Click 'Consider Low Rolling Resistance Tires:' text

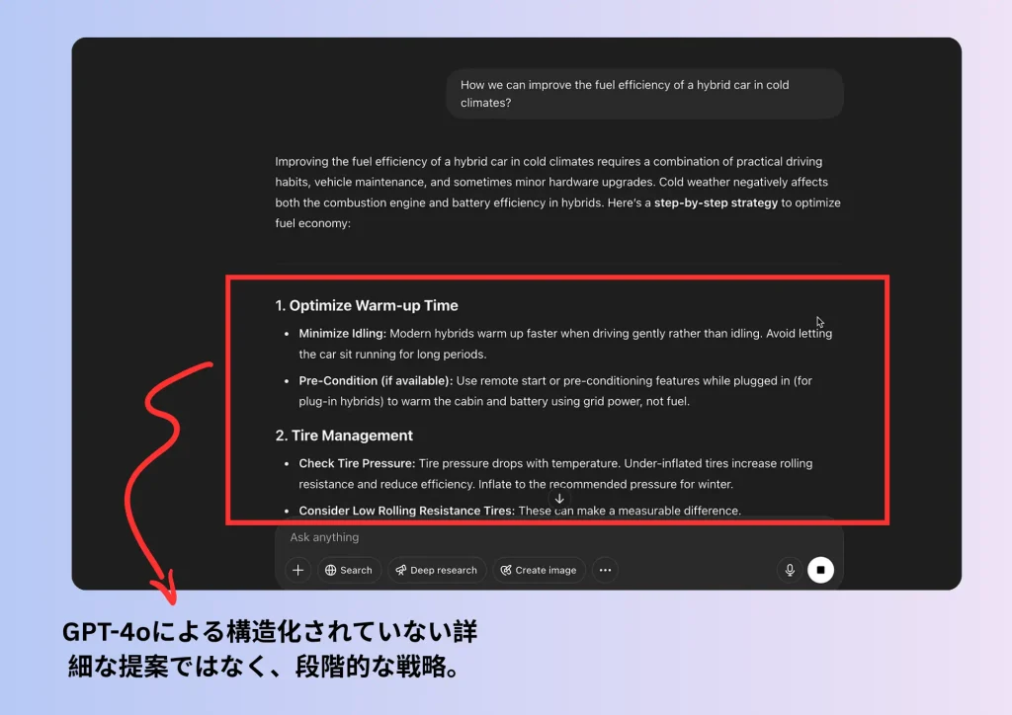(x=406, y=511)
